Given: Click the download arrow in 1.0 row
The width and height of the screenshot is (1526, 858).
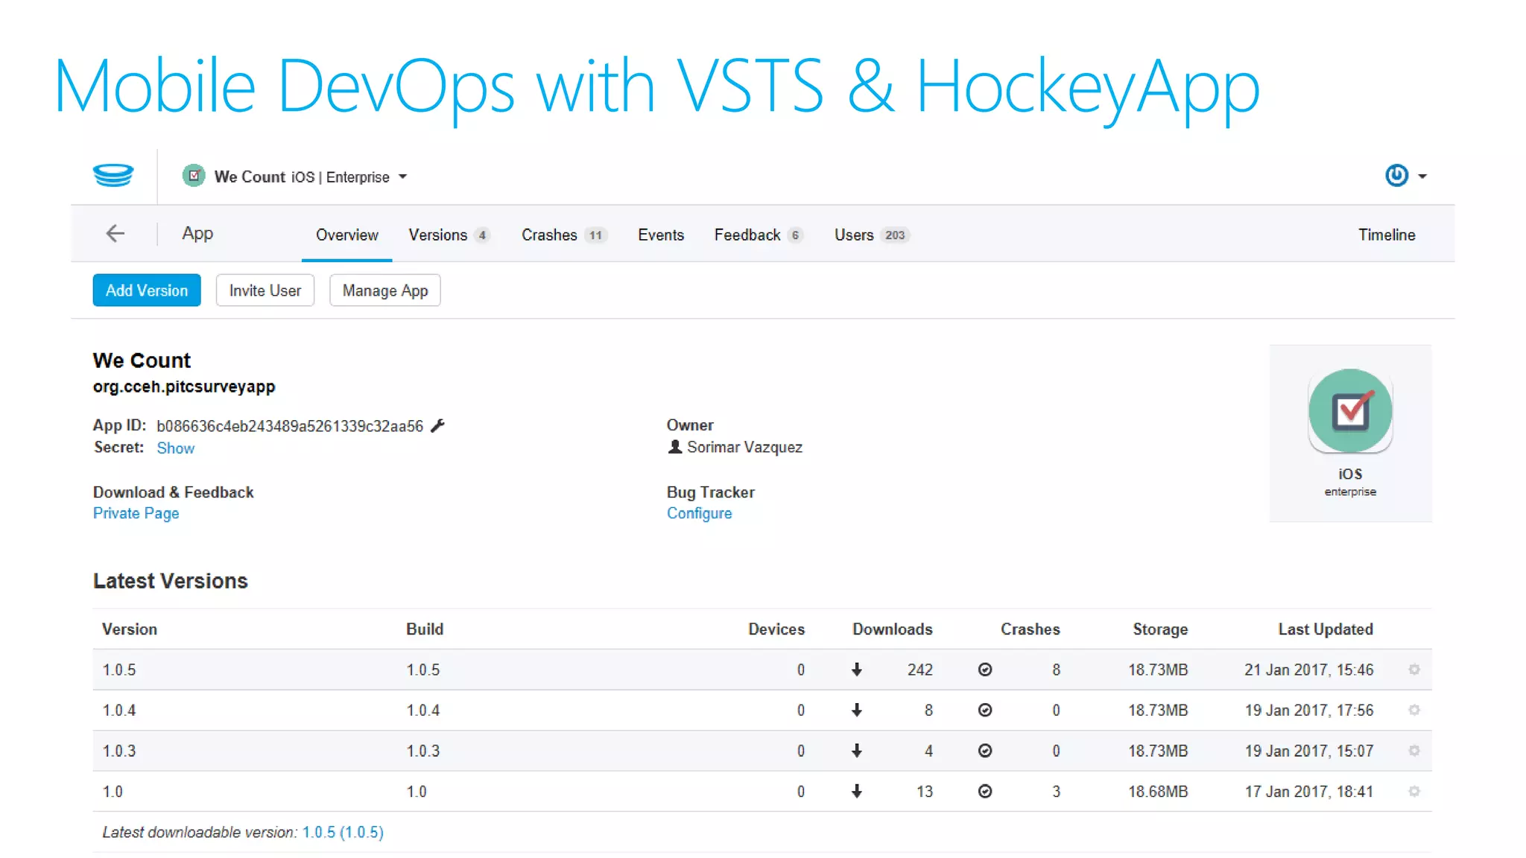Looking at the screenshot, I should point(857,791).
